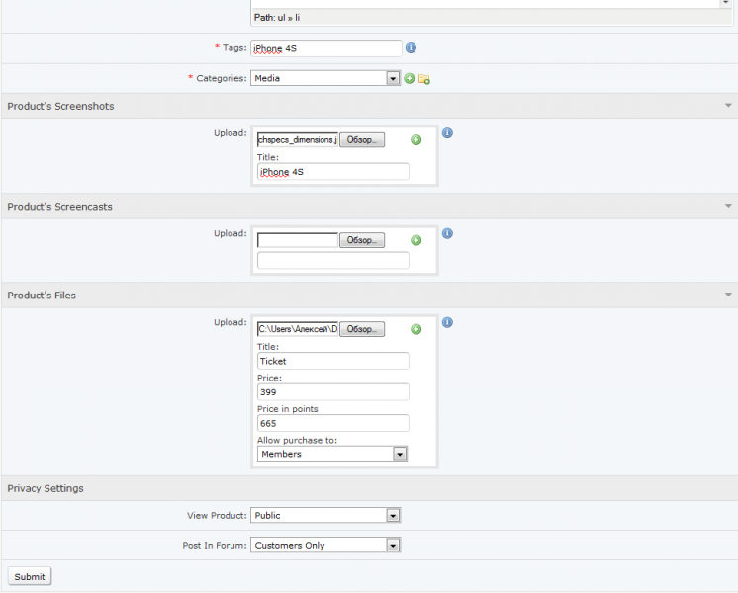Open the Allow purchase to Members dropdown
Viewport: 738px width, 593px height.
[x=332, y=454]
